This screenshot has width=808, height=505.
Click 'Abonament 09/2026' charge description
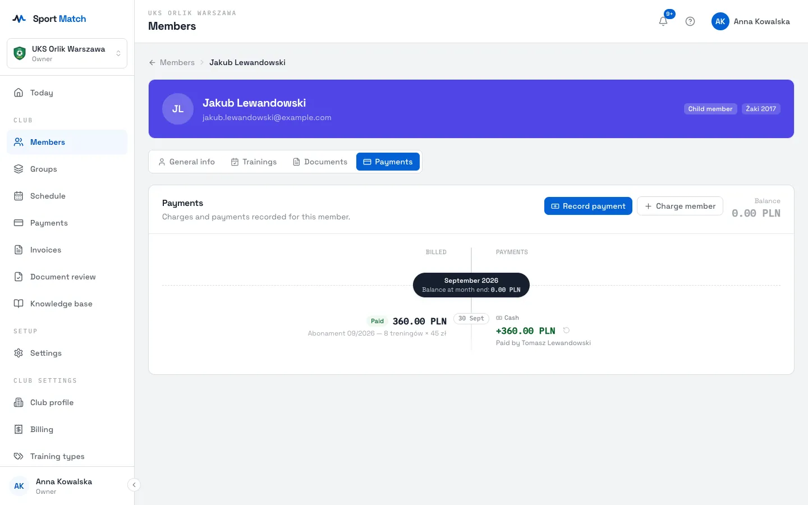pos(377,333)
